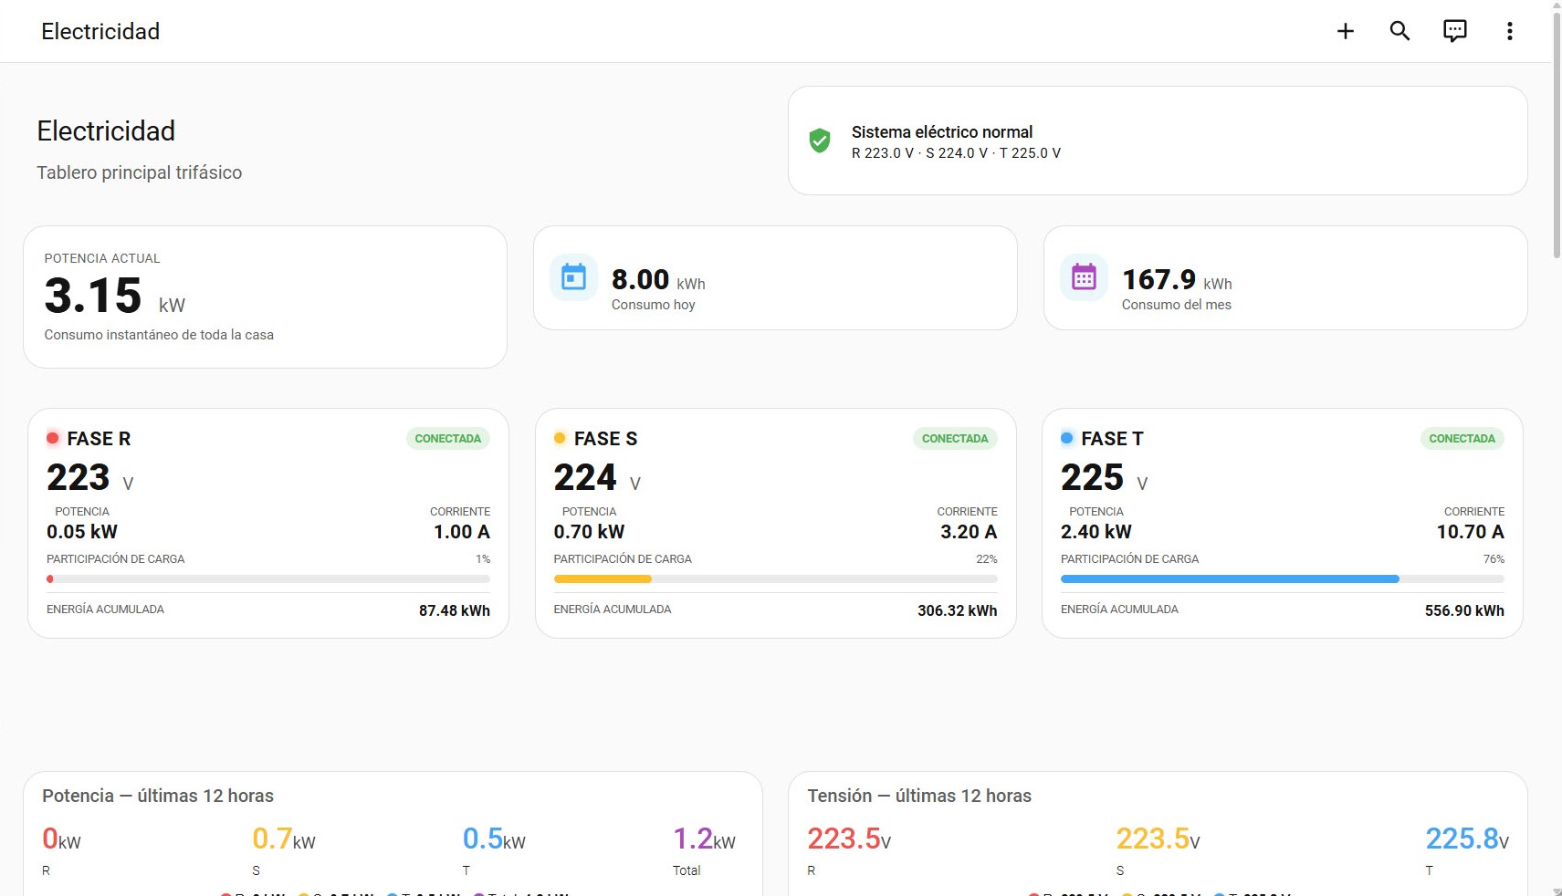
Task: Click the FASE T title
Action: point(1112,439)
